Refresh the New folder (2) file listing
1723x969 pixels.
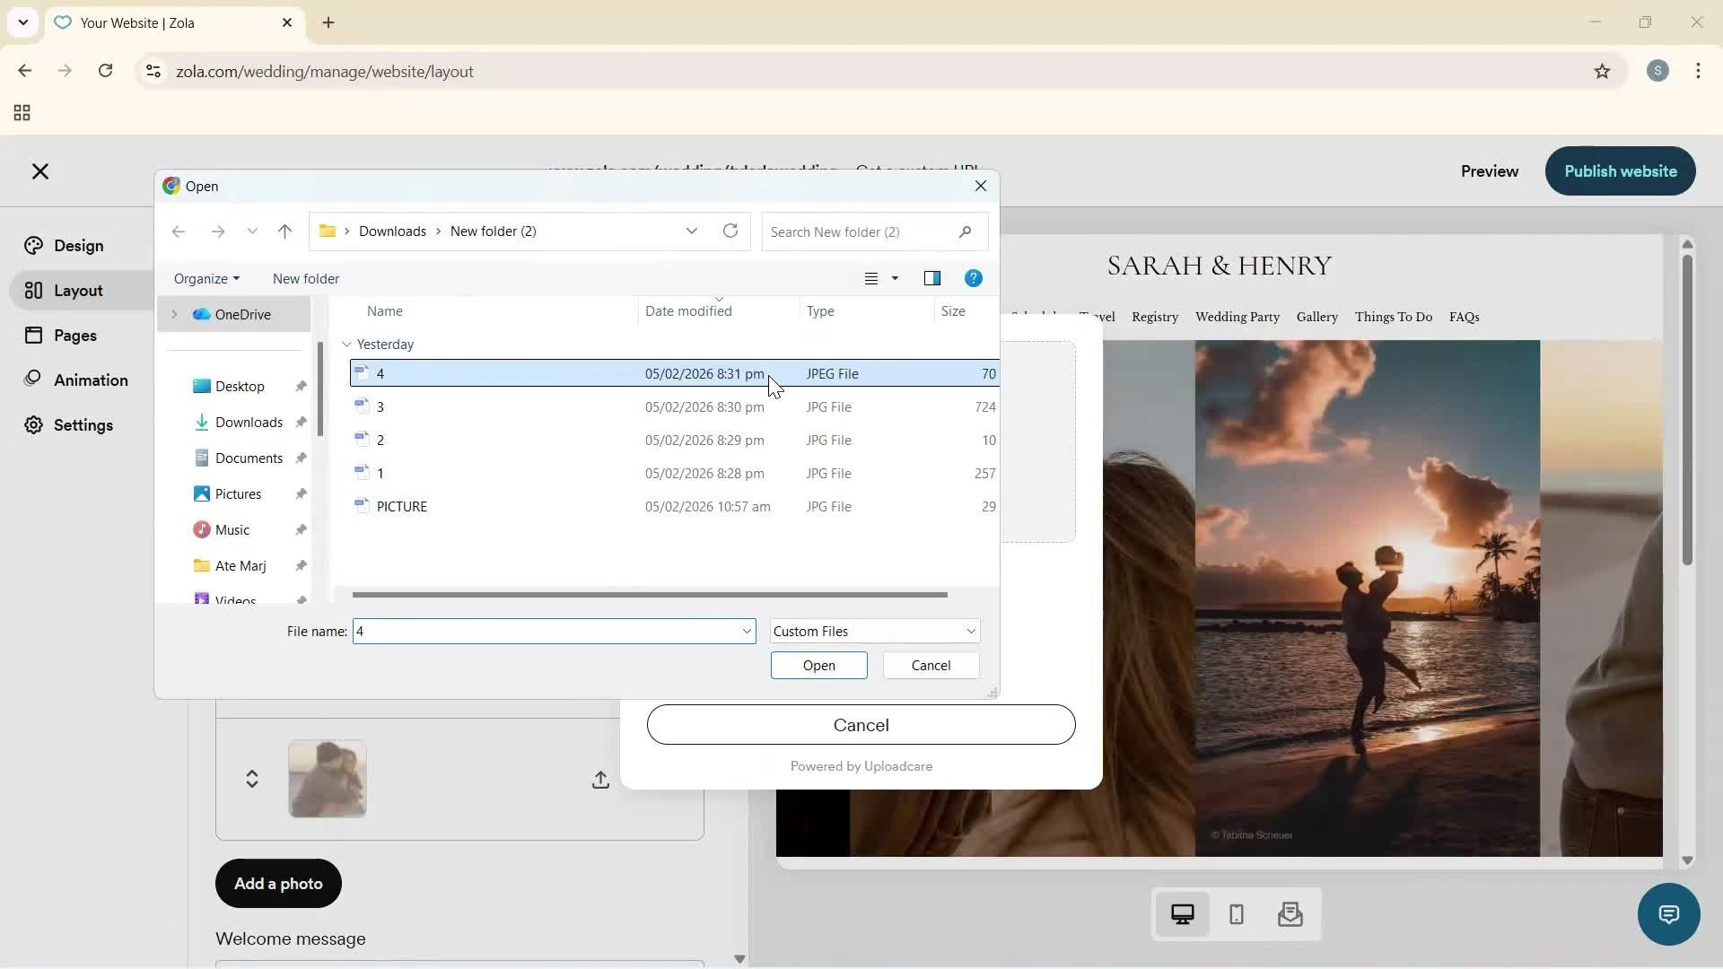(730, 231)
